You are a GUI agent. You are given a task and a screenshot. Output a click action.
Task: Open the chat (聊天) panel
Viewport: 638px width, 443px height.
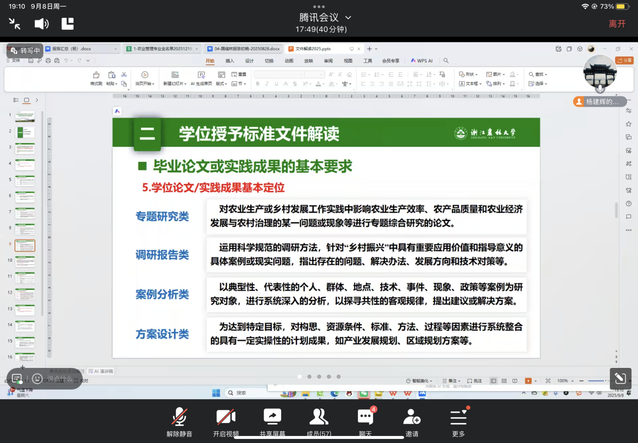tap(365, 418)
